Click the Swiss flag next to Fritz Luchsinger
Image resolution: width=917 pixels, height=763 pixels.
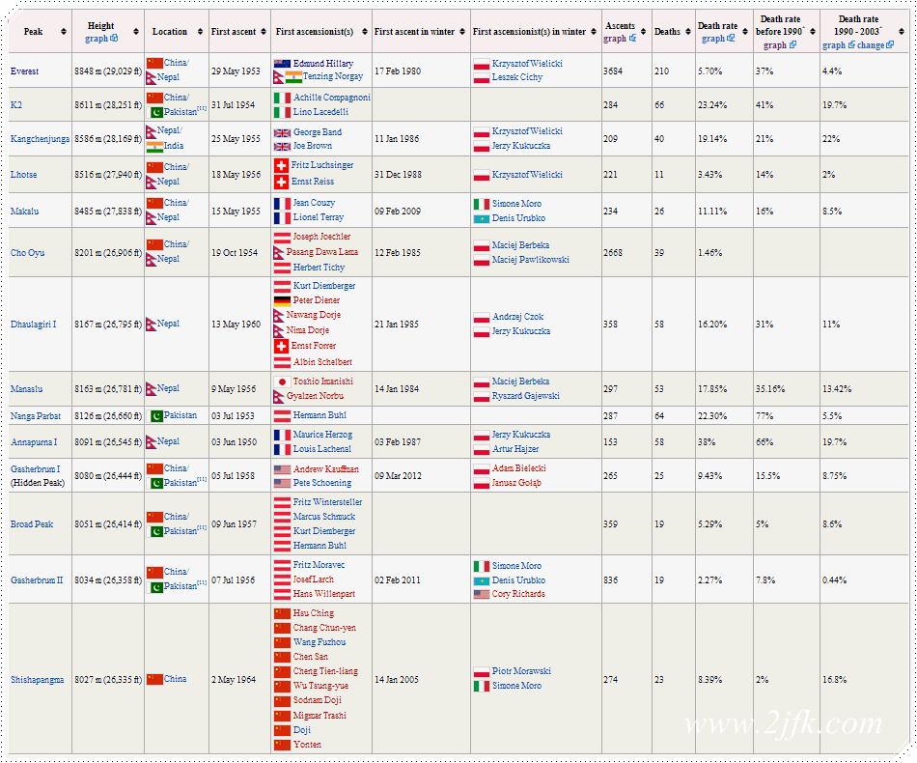coord(282,166)
